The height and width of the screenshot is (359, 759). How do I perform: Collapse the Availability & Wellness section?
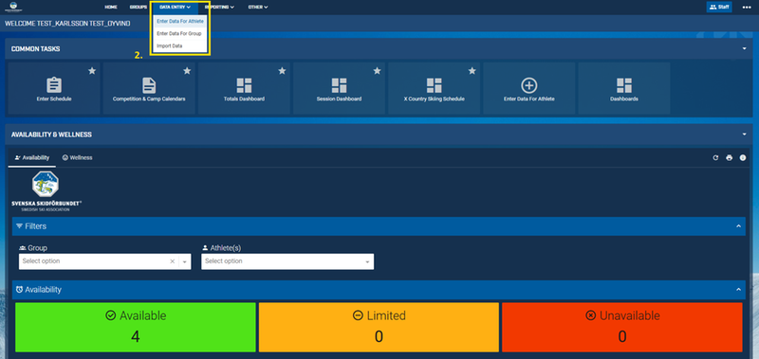click(x=745, y=135)
